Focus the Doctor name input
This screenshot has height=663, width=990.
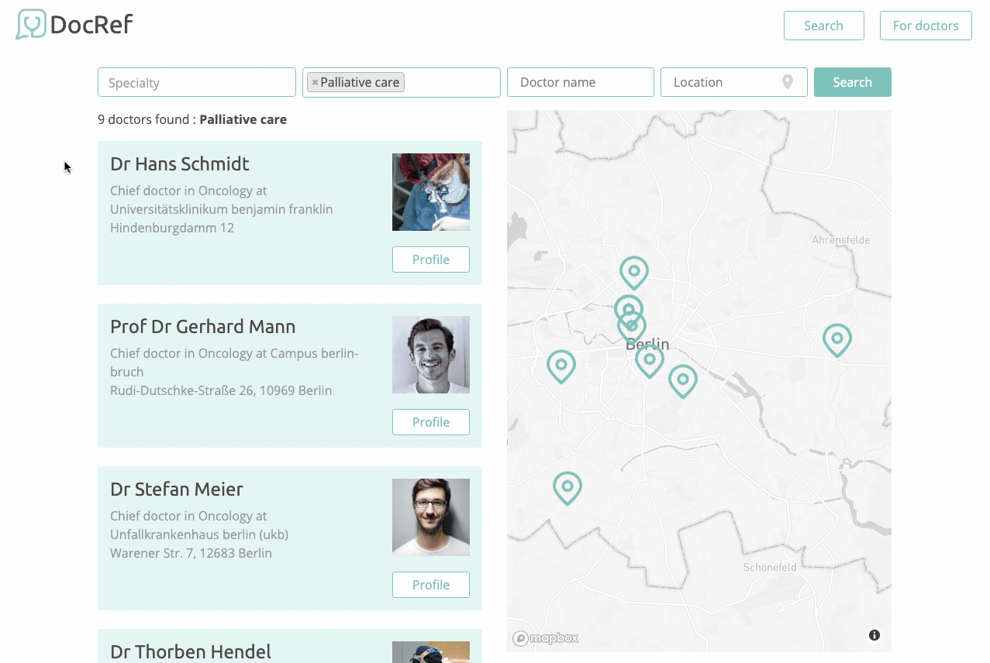580,82
